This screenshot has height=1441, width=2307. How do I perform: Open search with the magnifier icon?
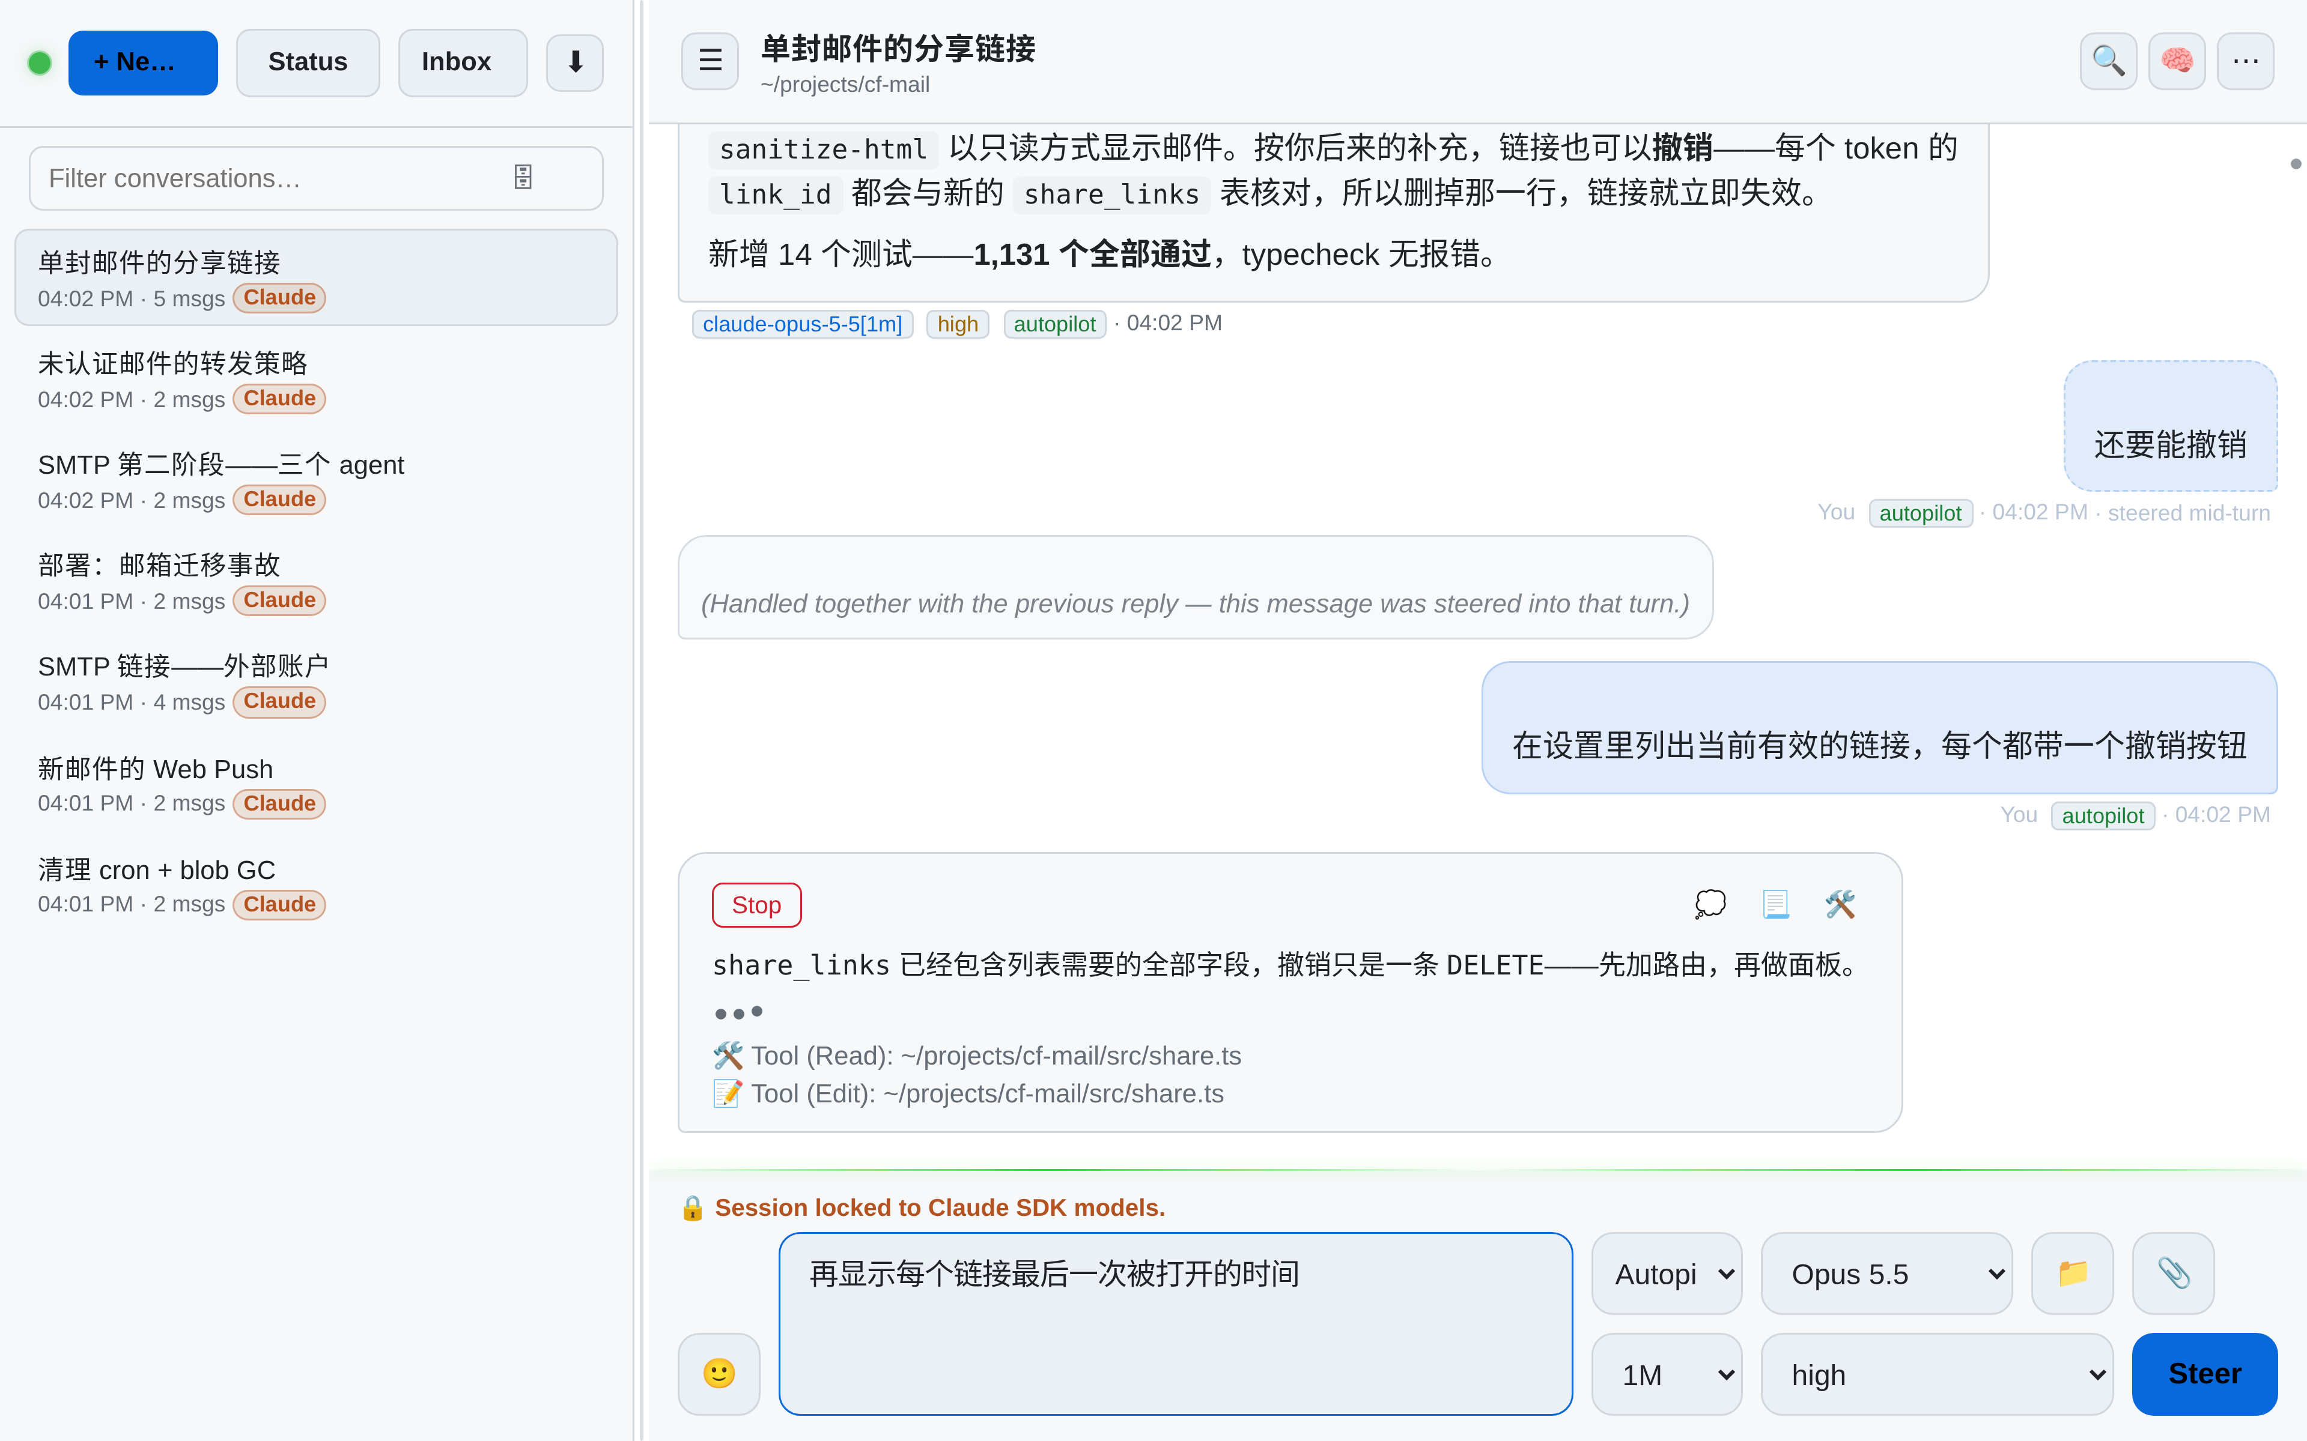(x=2108, y=61)
